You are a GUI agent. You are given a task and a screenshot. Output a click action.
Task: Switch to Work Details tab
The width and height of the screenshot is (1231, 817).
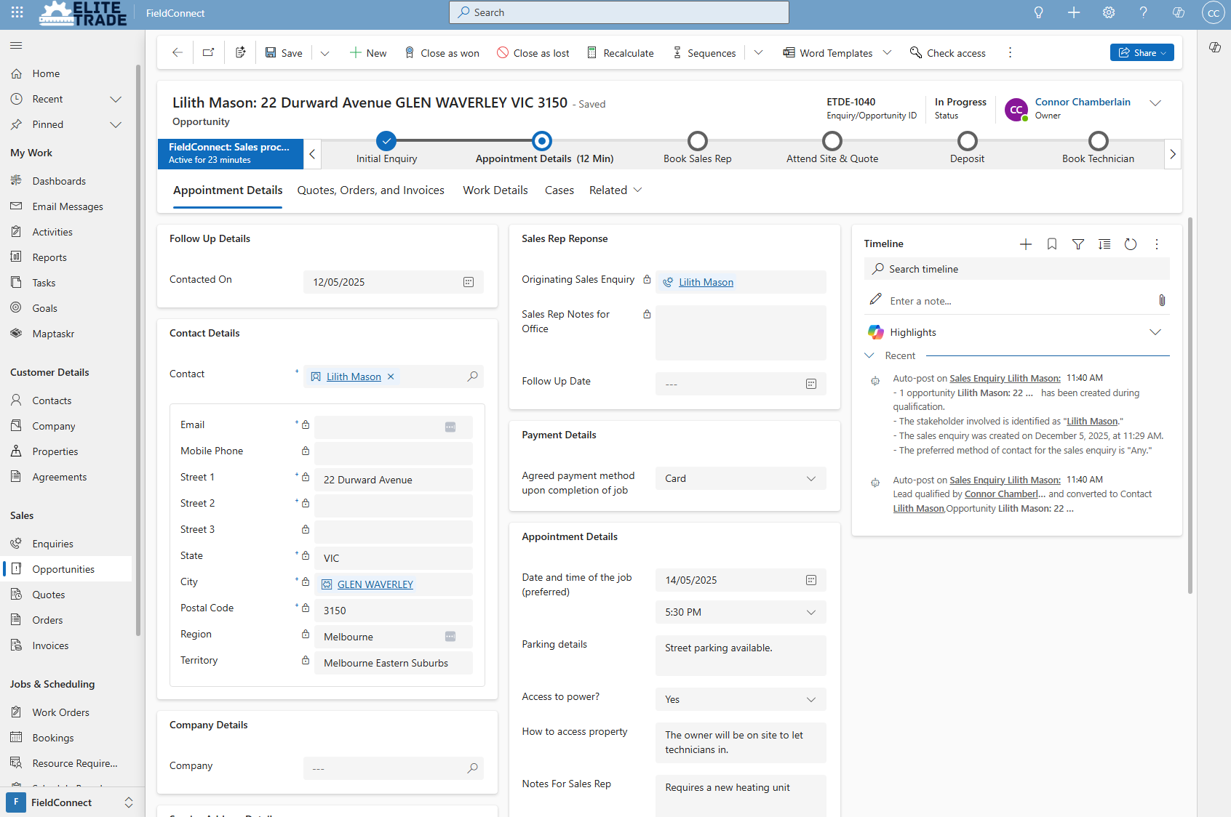point(495,190)
